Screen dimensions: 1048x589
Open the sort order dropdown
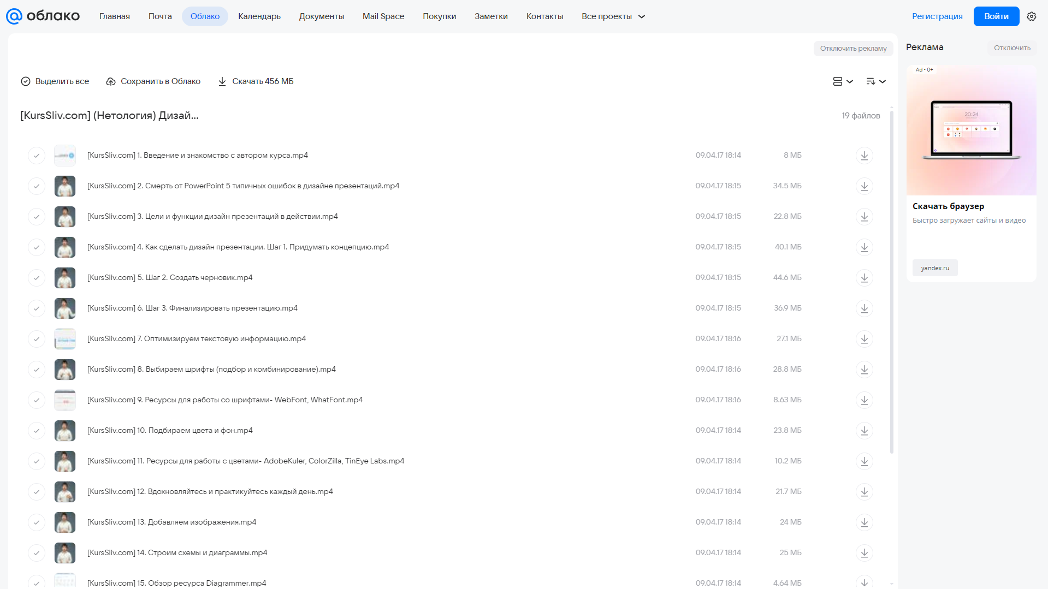point(875,81)
